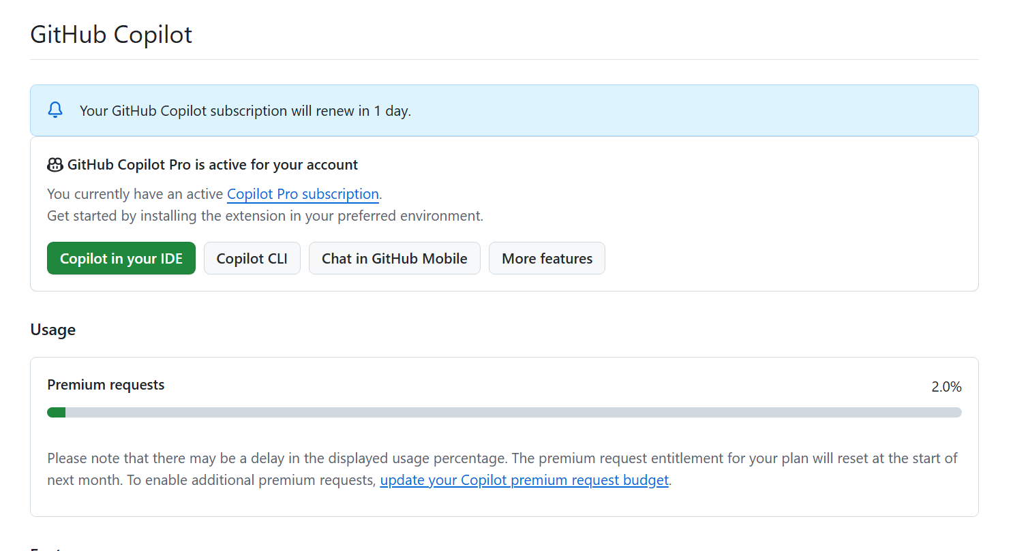
Task: Click the 'Get started by installing' text line
Action: pos(265,216)
